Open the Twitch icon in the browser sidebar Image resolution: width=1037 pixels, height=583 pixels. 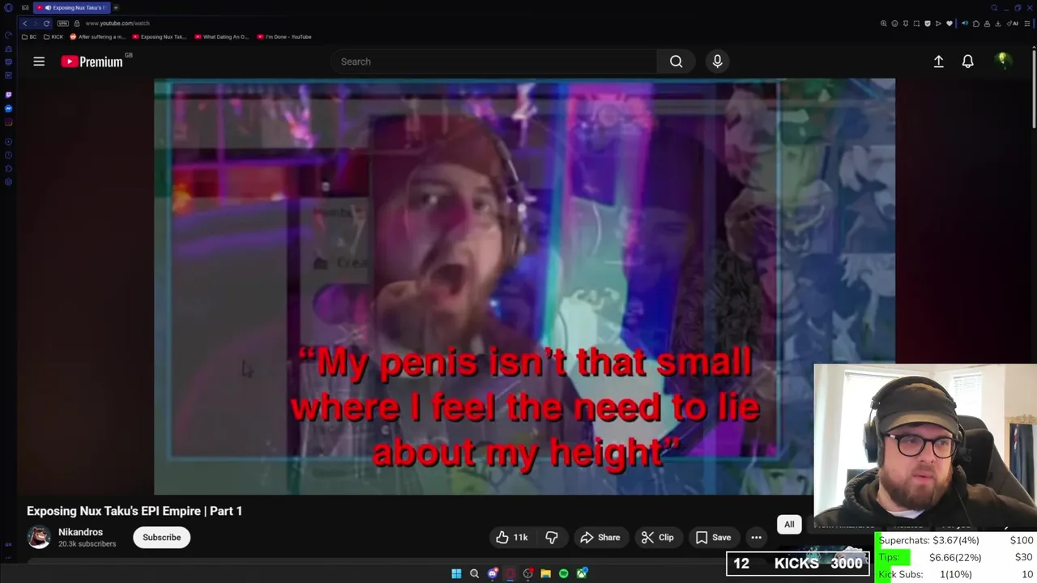coord(8,94)
